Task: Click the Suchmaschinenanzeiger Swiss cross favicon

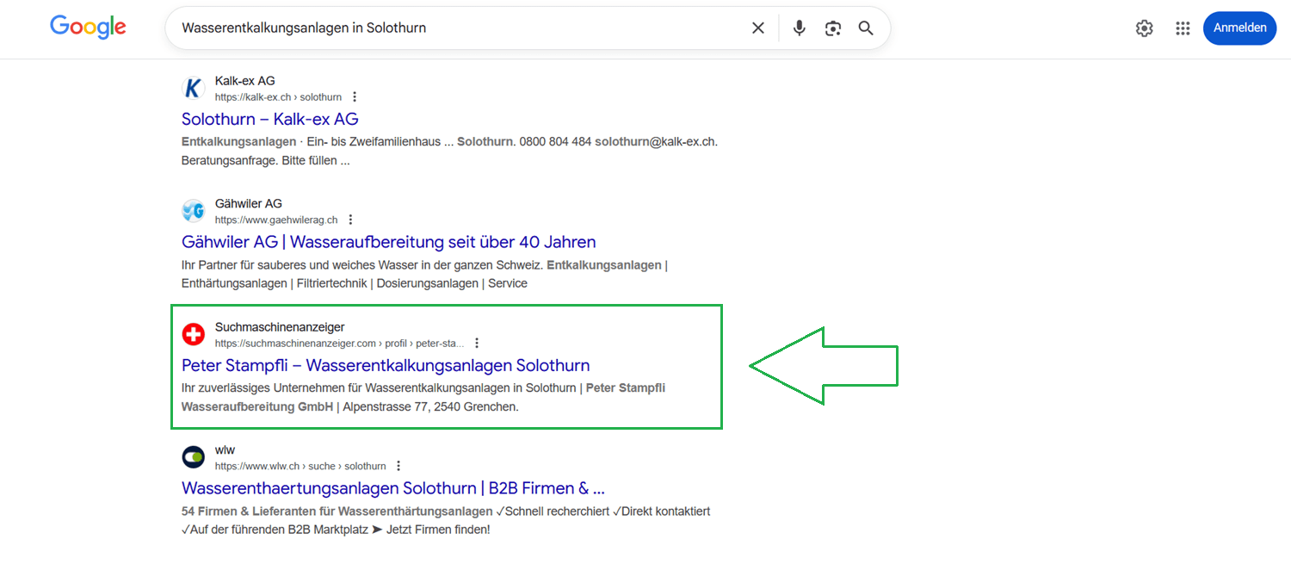Action: 194,334
